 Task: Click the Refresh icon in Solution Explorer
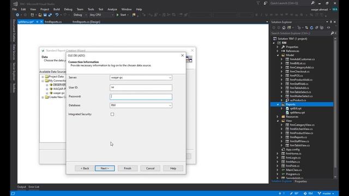[x=311, y=28]
